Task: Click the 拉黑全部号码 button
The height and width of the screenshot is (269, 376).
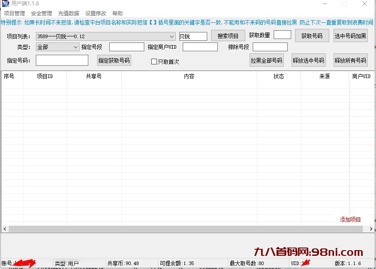Action: point(266,60)
